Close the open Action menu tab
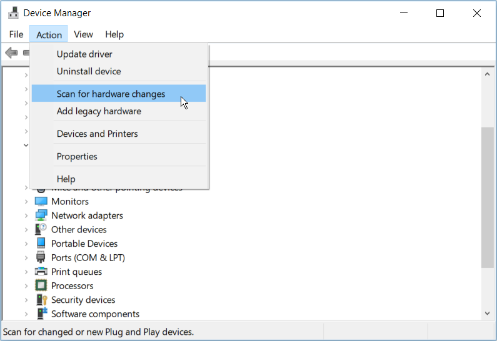Screen dimensions: 497x341 pyautogui.click(x=49, y=34)
